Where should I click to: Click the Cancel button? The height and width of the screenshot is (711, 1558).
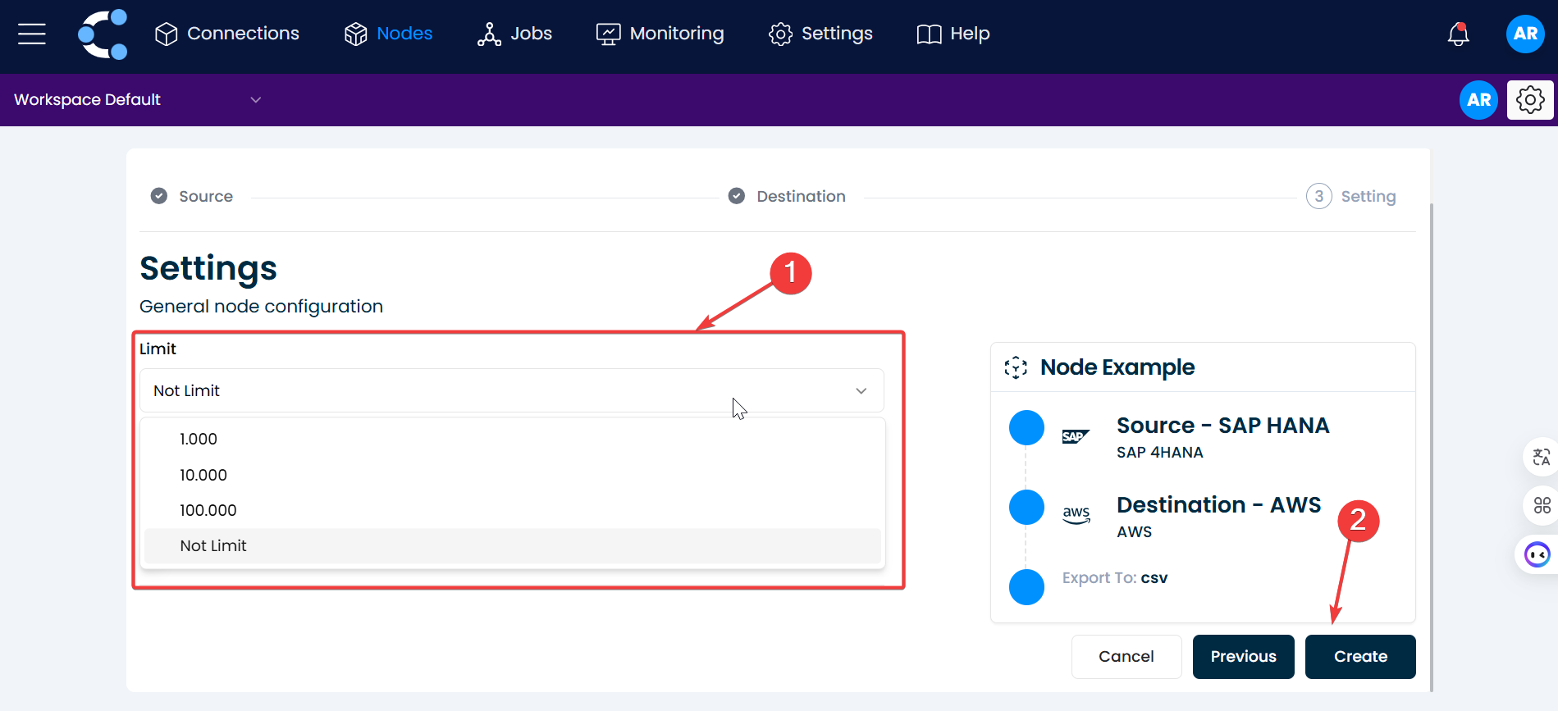click(1126, 657)
